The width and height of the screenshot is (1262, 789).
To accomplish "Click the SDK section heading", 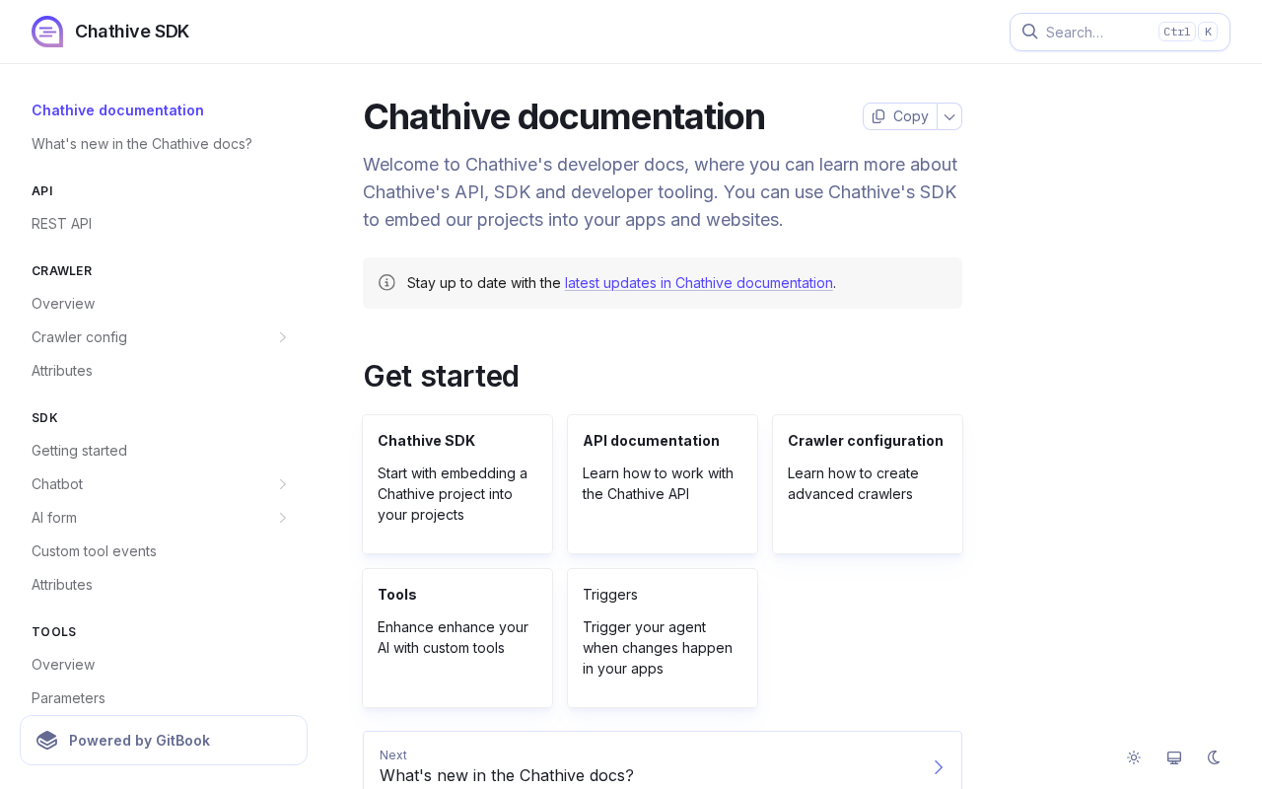I will pos(44,418).
